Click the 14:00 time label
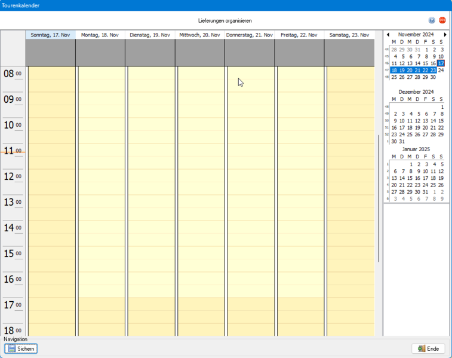 tap(13, 228)
